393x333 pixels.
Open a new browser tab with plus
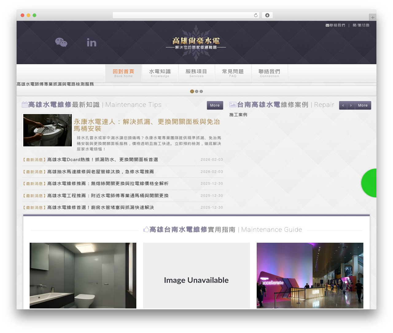click(x=372, y=18)
